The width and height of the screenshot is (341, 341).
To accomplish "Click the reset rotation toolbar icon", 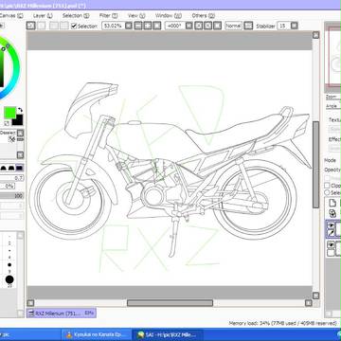I will [x=217, y=26].
